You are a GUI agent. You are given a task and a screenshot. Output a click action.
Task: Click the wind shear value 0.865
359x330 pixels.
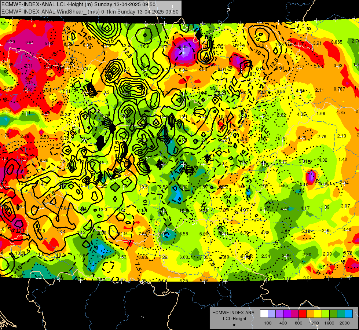(337, 42)
